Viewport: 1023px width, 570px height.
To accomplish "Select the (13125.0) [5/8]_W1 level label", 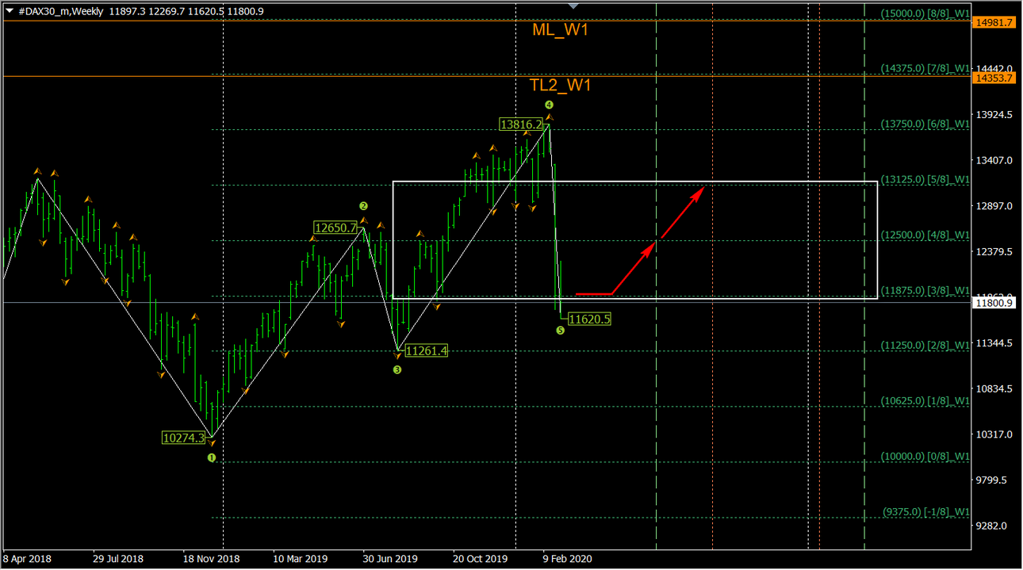I will [x=926, y=179].
